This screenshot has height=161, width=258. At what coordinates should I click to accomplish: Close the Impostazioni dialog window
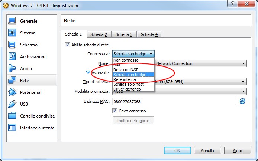click(x=246, y=4)
